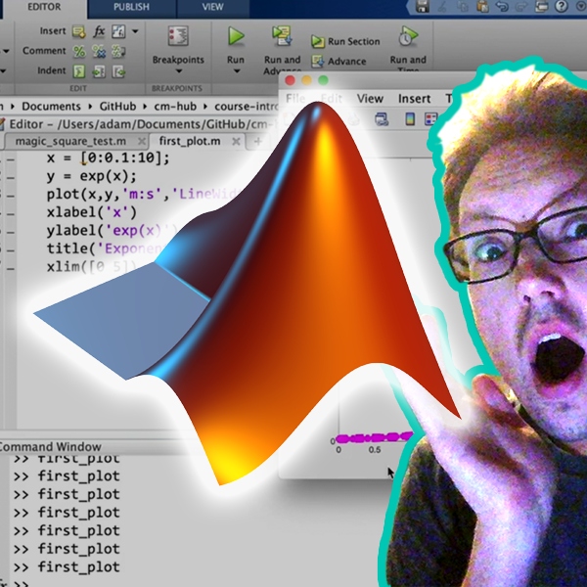Click the Link Plot icon in the figure window
The image size is (587, 587).
[382, 119]
